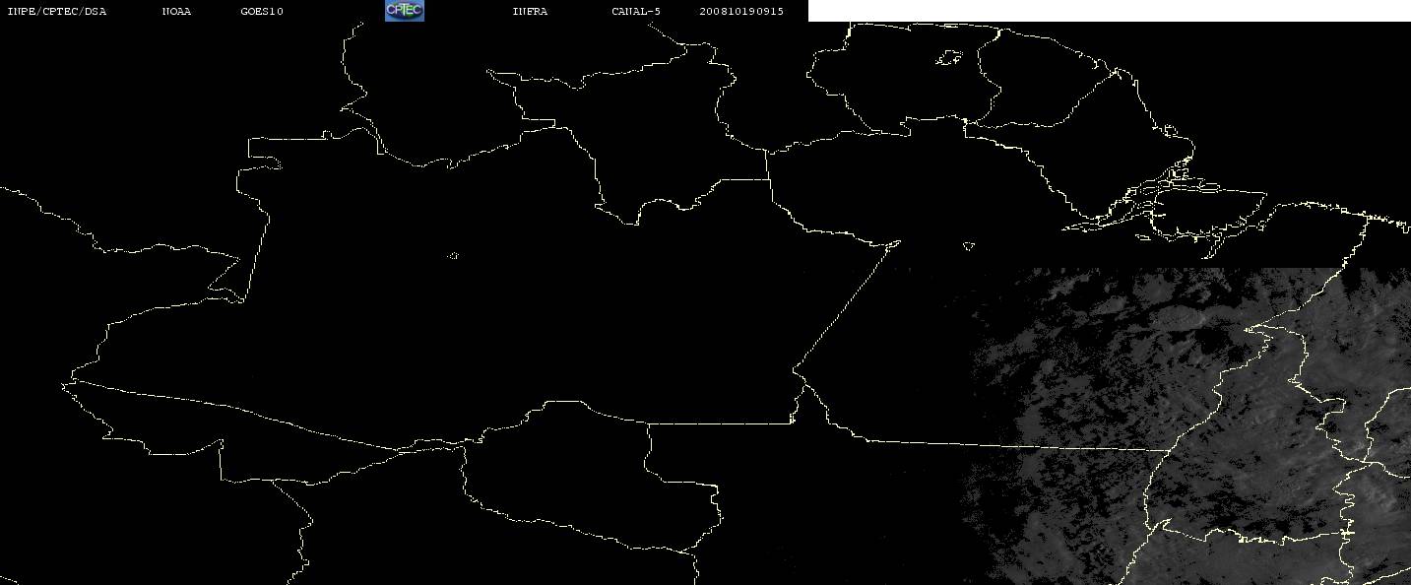
Task: Click the NOAA label in the header
Action: click(177, 12)
